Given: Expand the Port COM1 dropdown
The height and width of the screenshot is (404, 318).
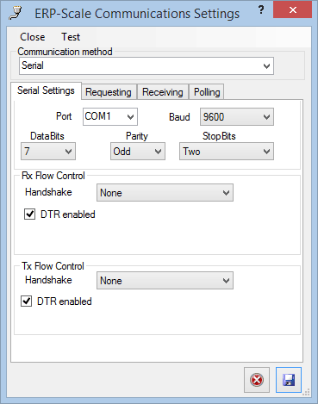Looking at the screenshot, I should pos(110,116).
